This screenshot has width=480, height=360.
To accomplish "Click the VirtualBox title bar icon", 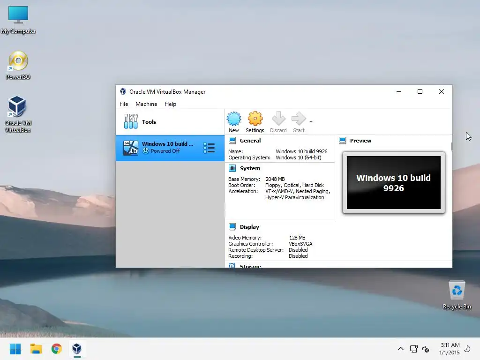I will (x=123, y=91).
